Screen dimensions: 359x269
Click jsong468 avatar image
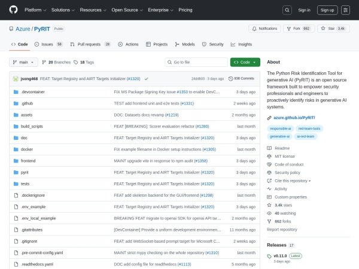pyautogui.click(x=16, y=79)
